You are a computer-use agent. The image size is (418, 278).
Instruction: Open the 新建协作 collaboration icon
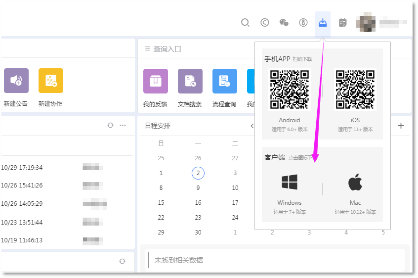click(51, 81)
